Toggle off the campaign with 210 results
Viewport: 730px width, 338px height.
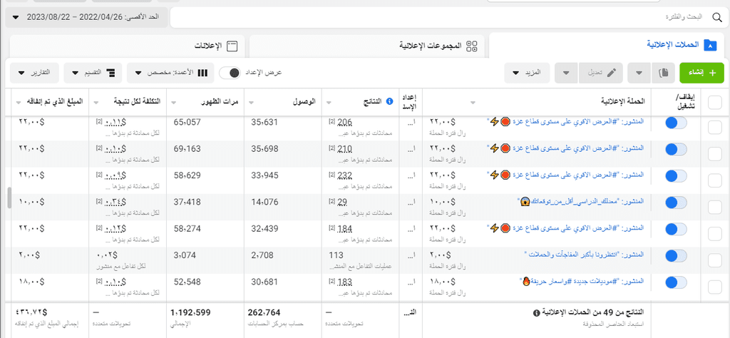point(676,150)
